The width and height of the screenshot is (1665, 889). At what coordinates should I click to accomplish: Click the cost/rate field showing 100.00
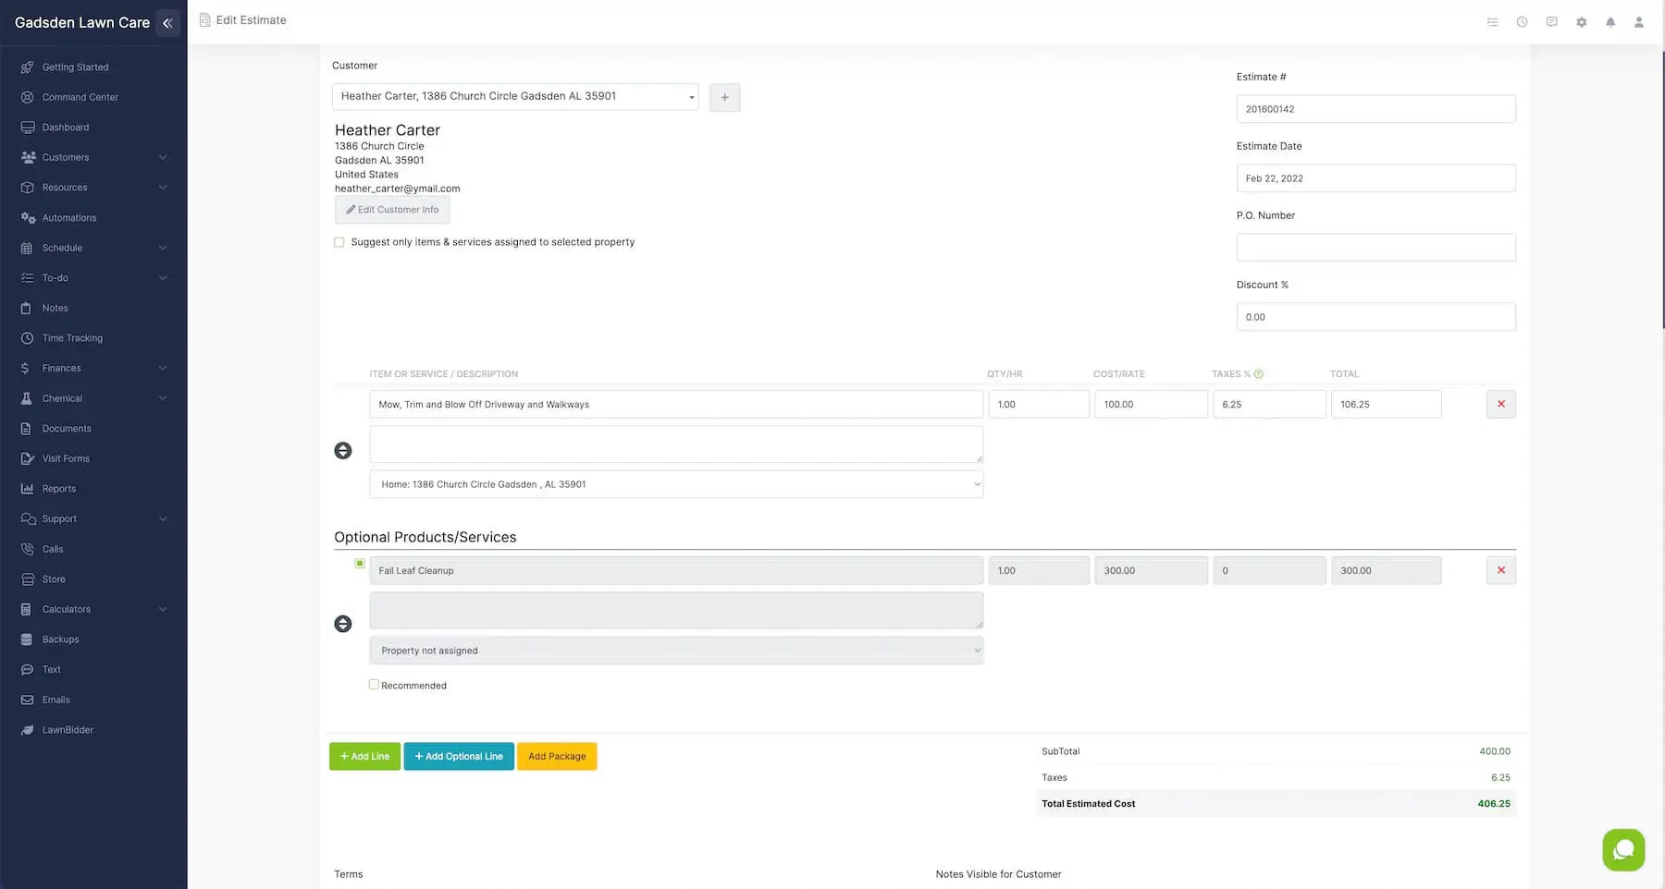pyautogui.click(x=1152, y=405)
